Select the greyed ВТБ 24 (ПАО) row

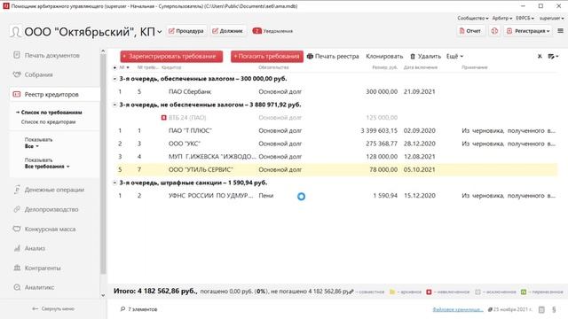(x=335, y=118)
